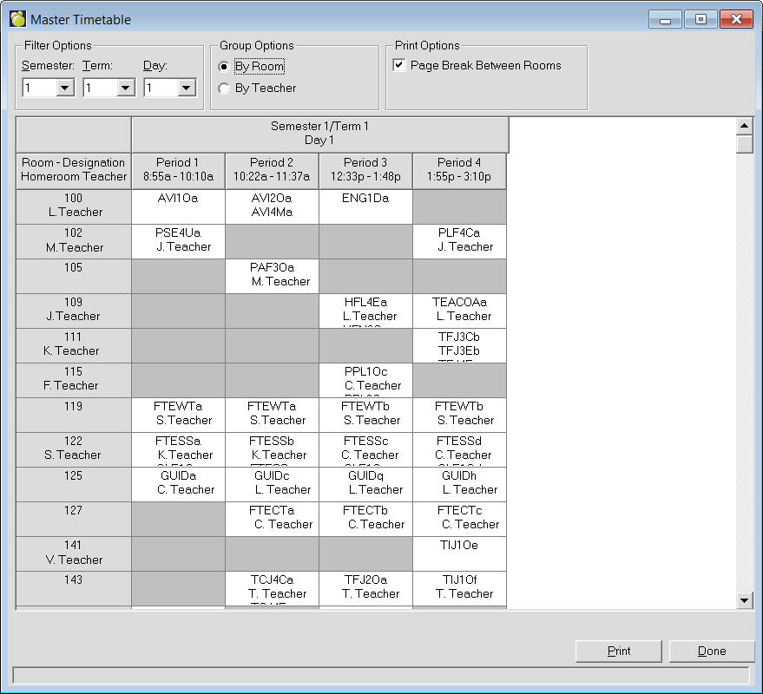763x694 pixels.
Task: Click the Done button
Action: (x=711, y=651)
